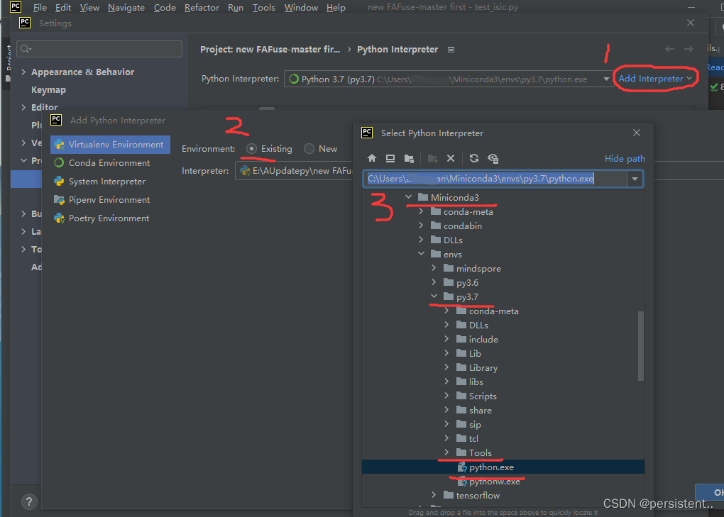Select the include folder
724x517 pixels.
pos(483,340)
